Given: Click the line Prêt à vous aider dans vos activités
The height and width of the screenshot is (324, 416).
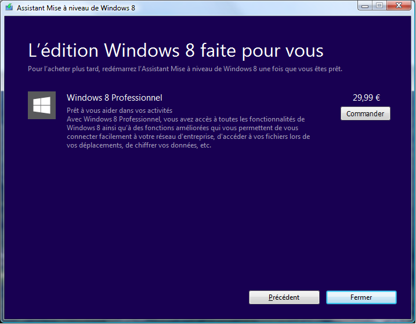Looking at the screenshot, I should 120,111.
